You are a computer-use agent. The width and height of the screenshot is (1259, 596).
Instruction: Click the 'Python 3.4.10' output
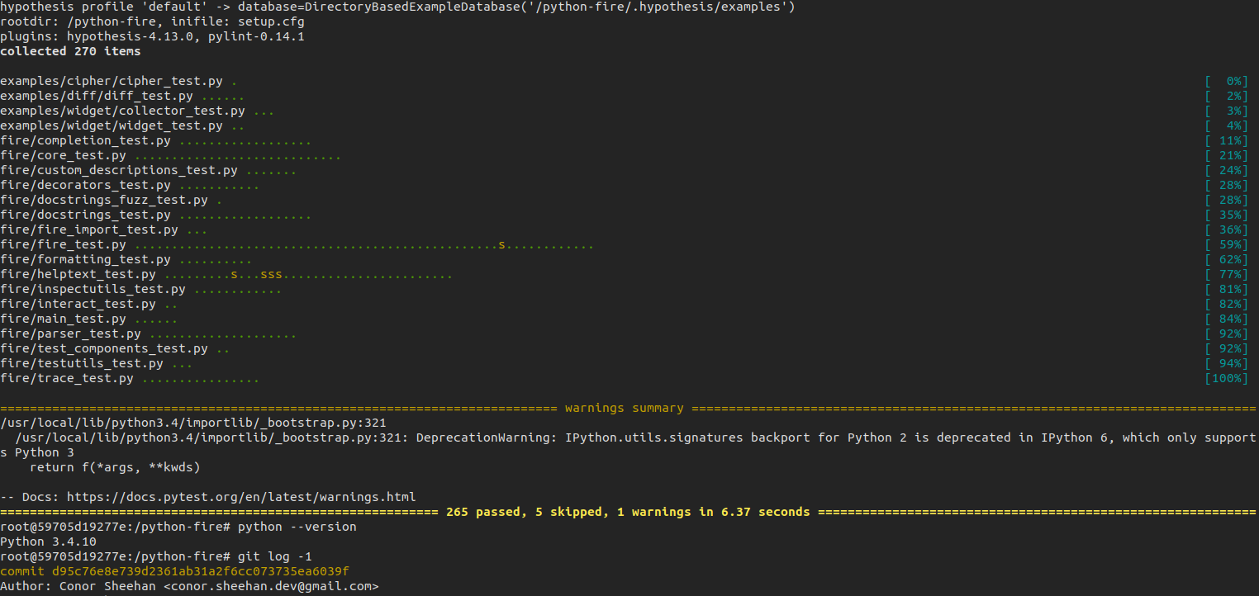point(48,542)
